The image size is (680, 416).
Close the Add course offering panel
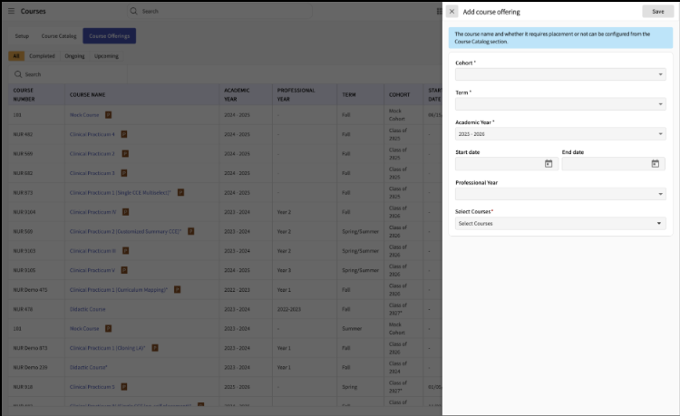[452, 12]
